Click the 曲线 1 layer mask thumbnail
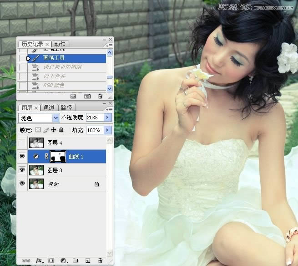 pyautogui.click(x=58, y=157)
